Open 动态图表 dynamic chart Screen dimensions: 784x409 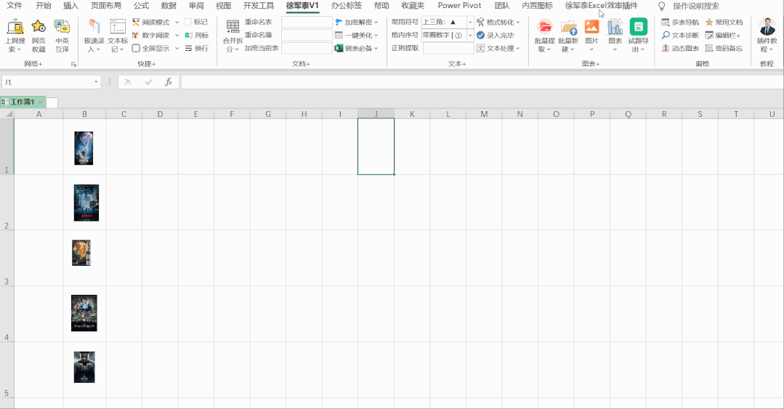pos(680,48)
